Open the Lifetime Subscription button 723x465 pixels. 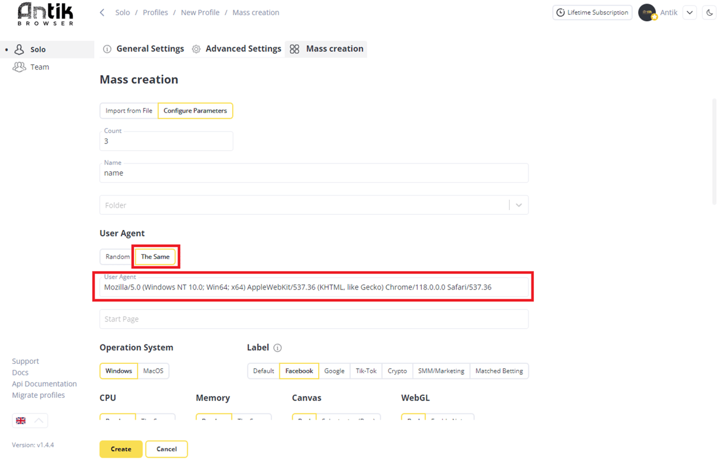pos(593,13)
